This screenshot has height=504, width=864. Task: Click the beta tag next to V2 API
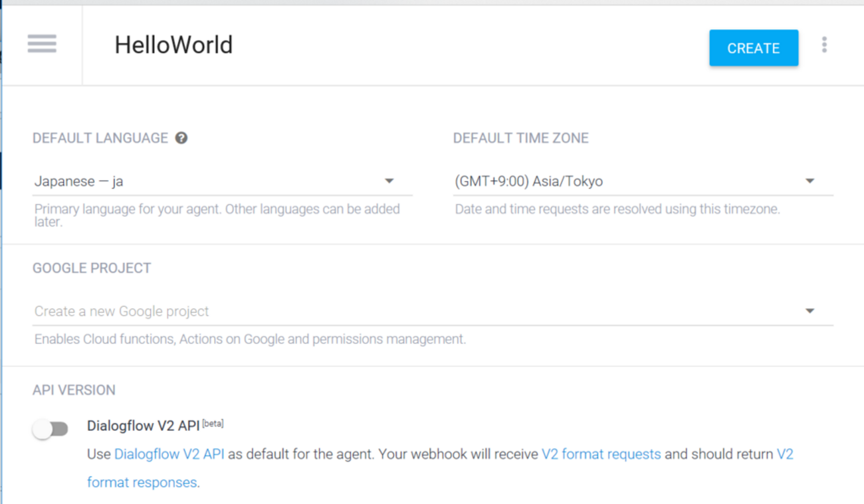[213, 423]
